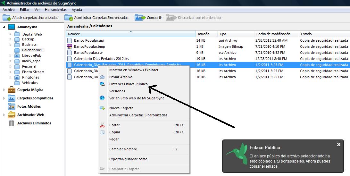This screenshot has width=350, height=176.
Task: Expand the Archivador Web node
Action: 4,115
